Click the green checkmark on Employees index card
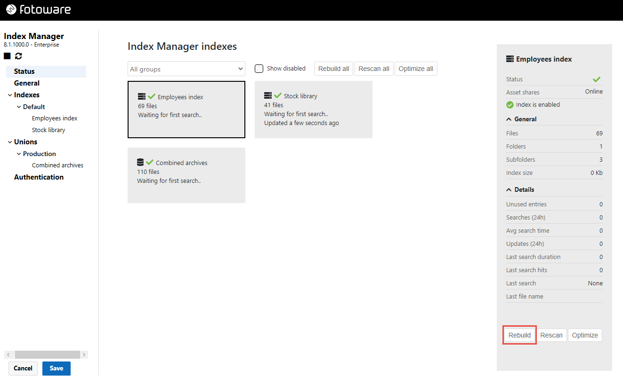 [152, 96]
